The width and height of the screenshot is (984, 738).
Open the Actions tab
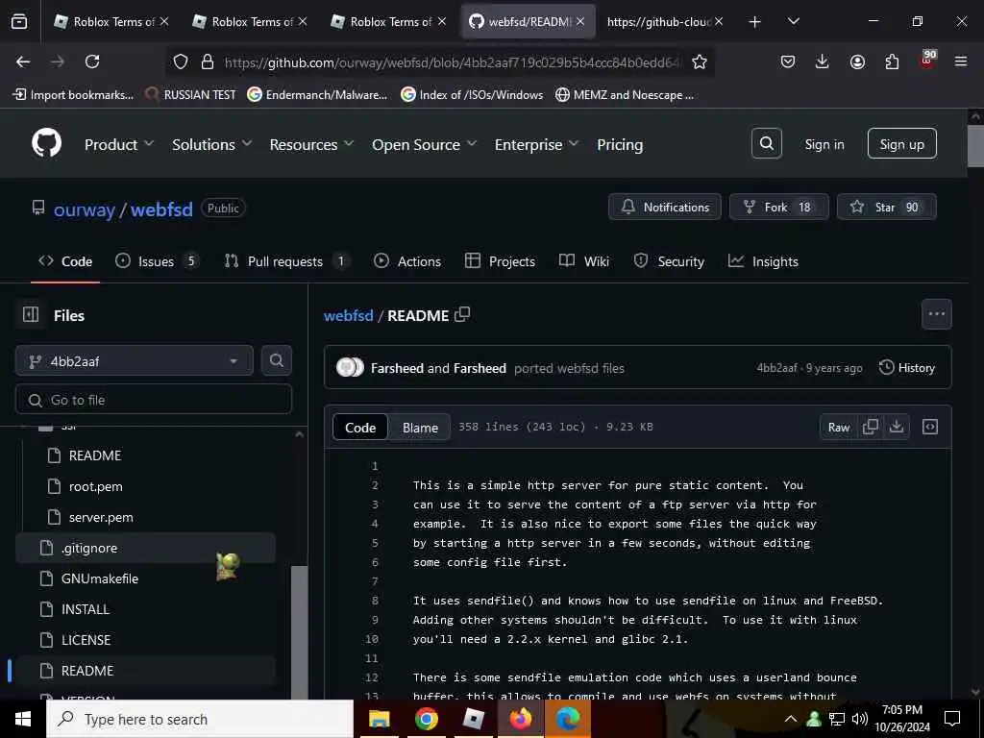[407, 261]
